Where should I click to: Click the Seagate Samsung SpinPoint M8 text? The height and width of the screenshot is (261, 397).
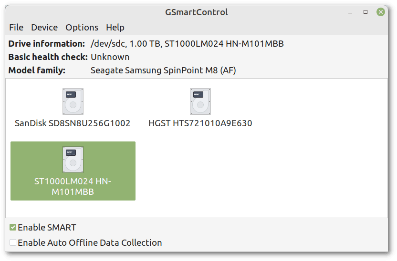click(x=163, y=70)
